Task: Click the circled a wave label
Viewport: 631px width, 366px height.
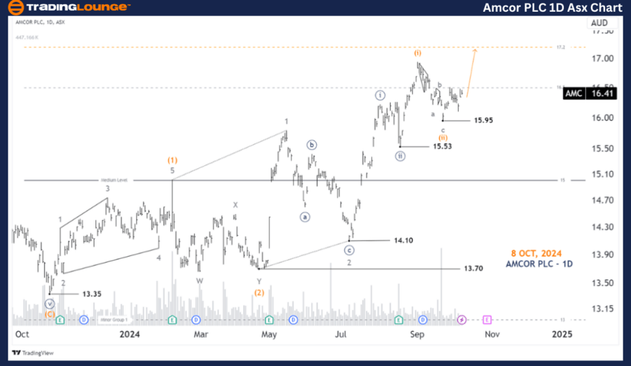Action: coord(305,216)
